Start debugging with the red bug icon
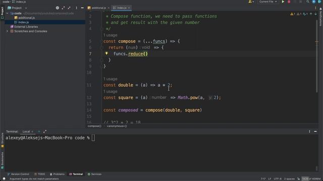 [289, 2]
